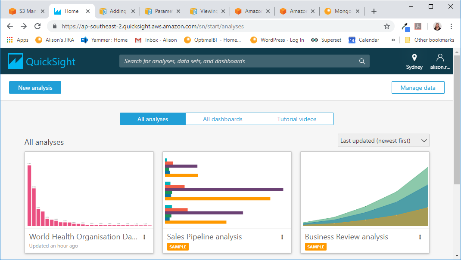The height and width of the screenshot is (260, 461).
Task: Open the World Health Organisation analysis thumbnail
Action: (89, 190)
